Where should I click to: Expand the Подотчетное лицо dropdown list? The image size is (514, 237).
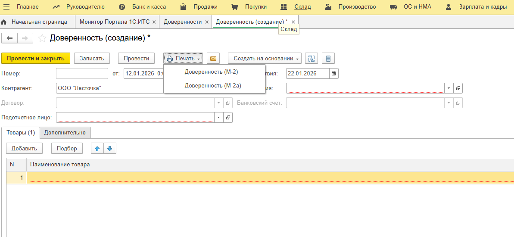click(x=218, y=117)
